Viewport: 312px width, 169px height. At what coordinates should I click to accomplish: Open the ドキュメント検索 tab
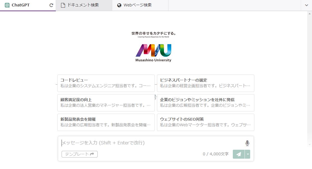84,5
